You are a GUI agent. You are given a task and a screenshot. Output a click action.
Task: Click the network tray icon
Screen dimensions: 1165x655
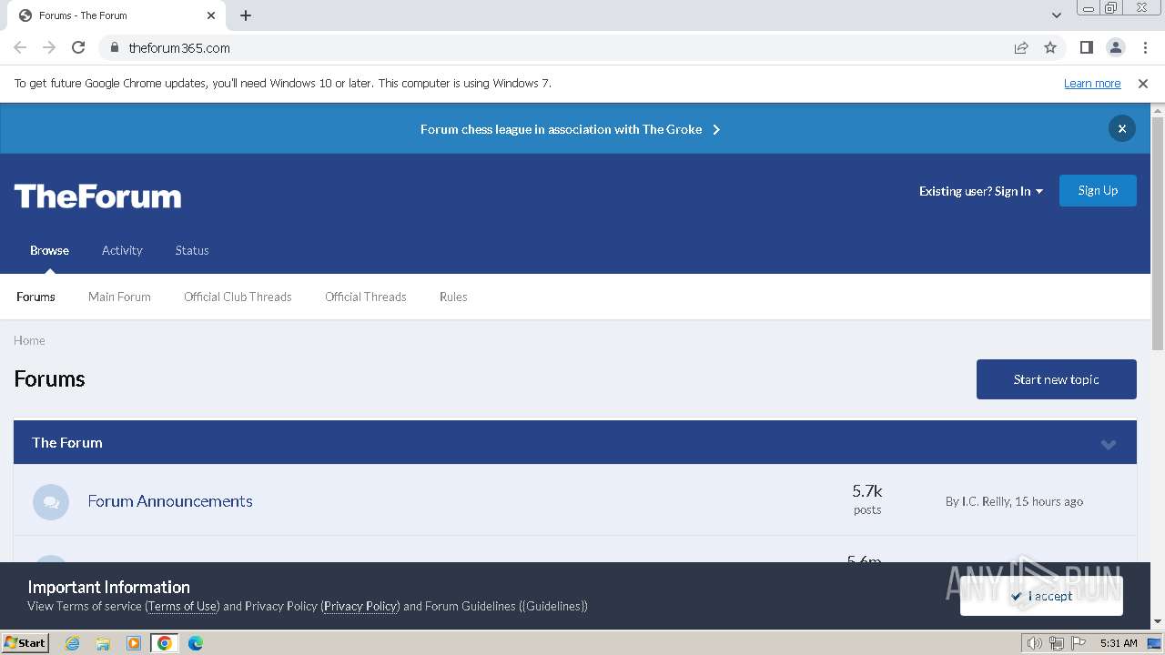point(1057,643)
